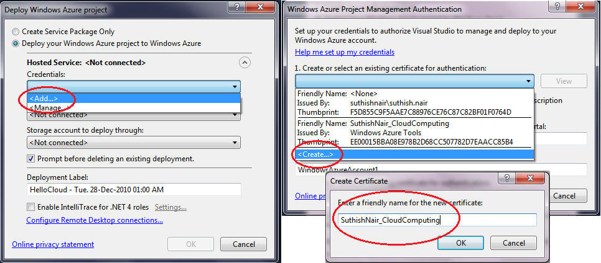Open the certificate selection dropdown
The height and width of the screenshot is (263, 601).
pyautogui.click(x=414, y=81)
